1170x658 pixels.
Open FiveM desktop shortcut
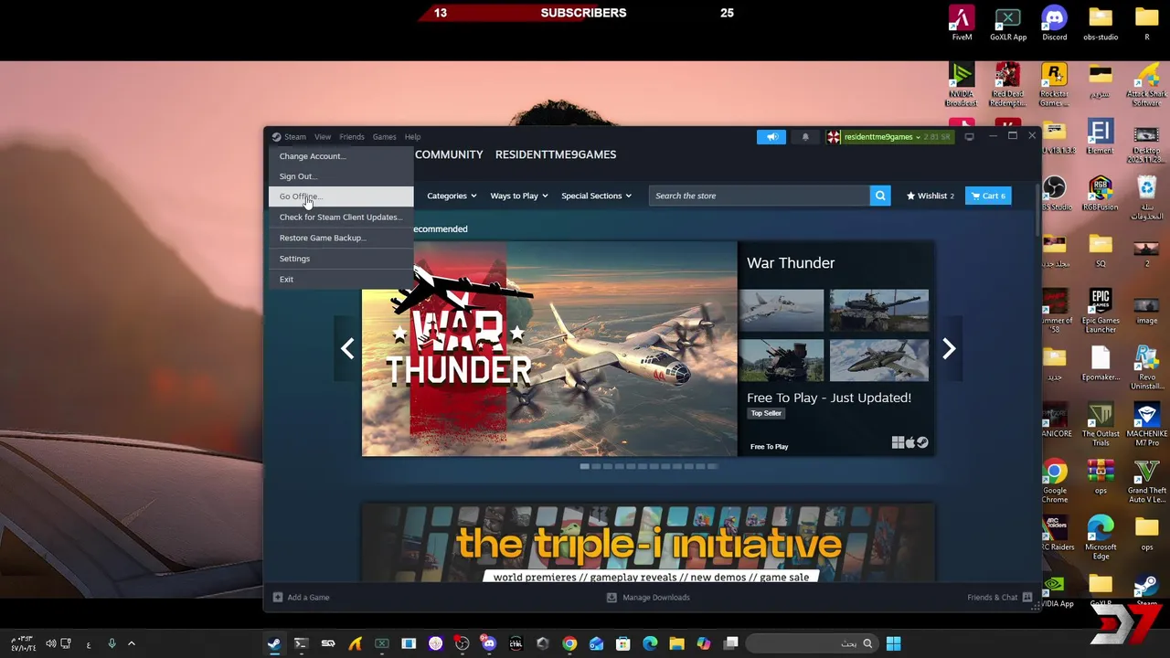coord(962,23)
